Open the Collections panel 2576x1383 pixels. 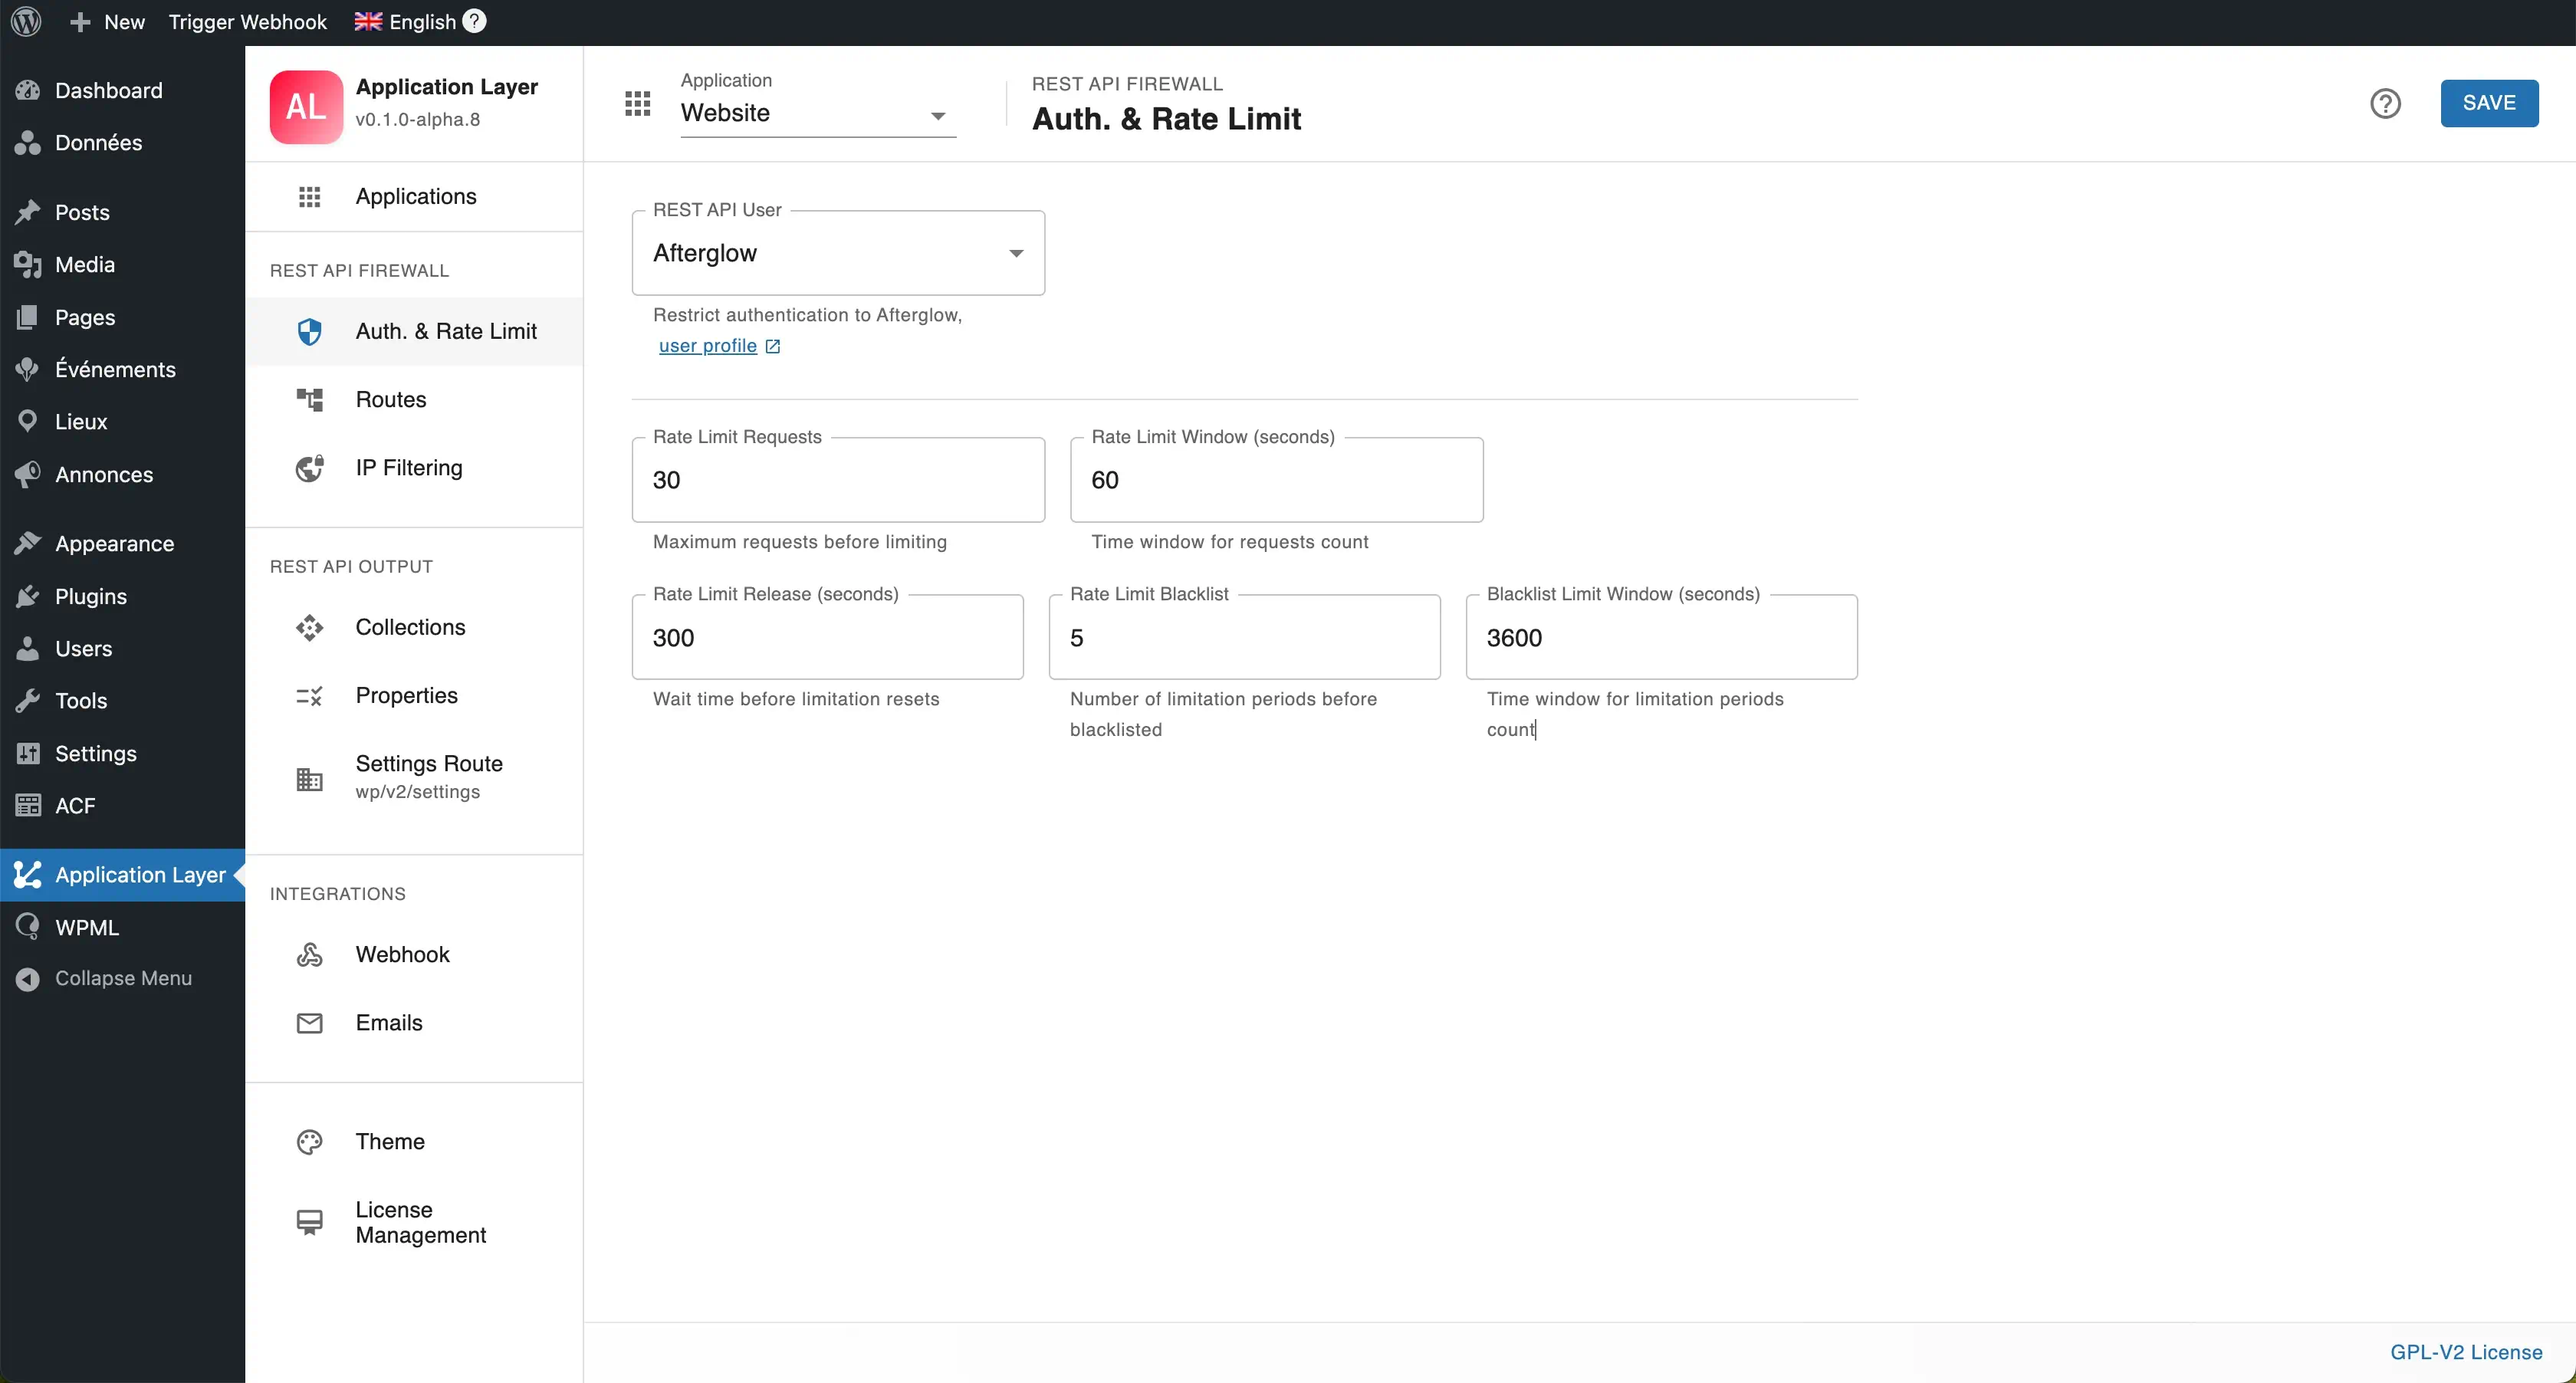(410, 627)
